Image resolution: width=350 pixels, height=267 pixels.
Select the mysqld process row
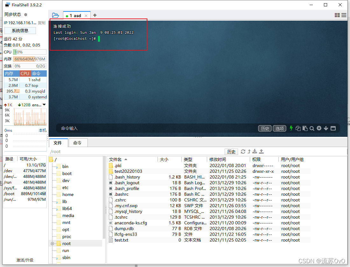[x=25, y=91]
